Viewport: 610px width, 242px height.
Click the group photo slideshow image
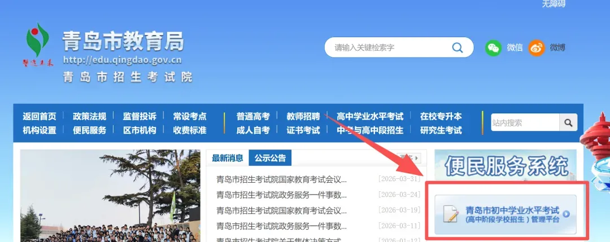111,196
